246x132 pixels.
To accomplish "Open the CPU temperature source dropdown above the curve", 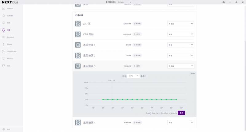I will (x=133, y=76).
